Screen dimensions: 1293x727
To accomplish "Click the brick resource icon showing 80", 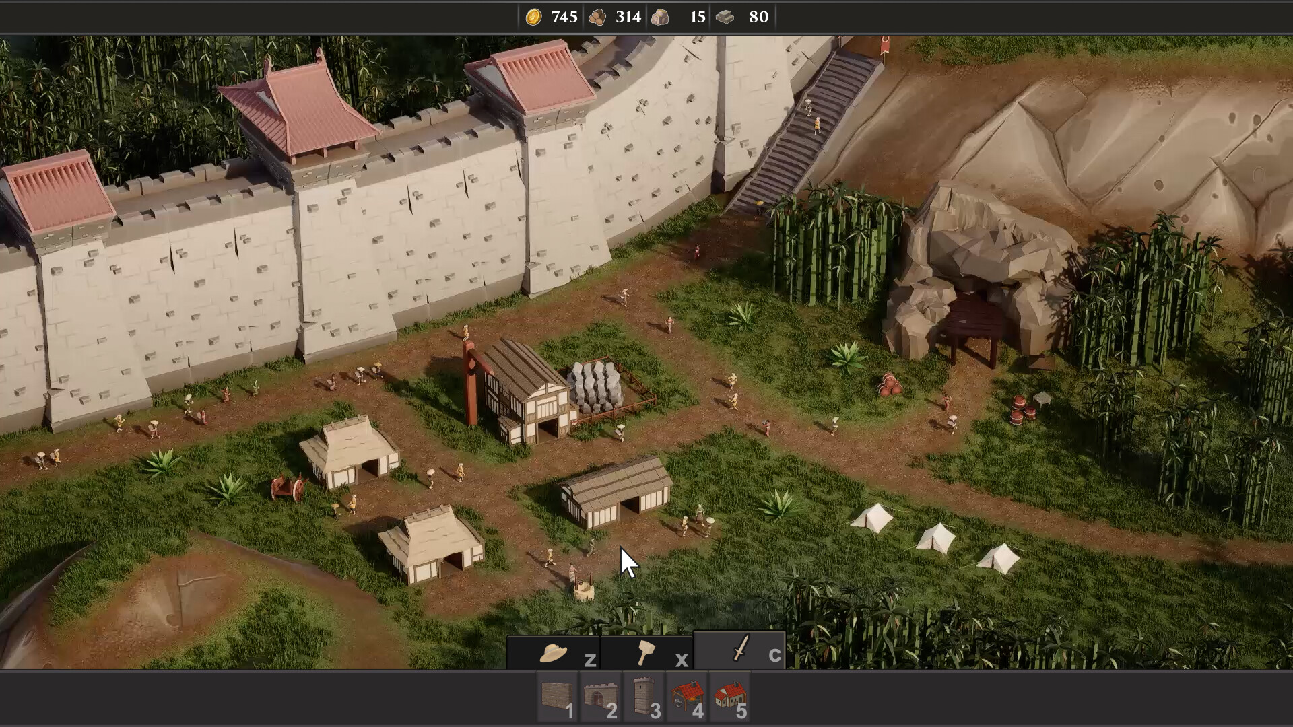I will [726, 17].
